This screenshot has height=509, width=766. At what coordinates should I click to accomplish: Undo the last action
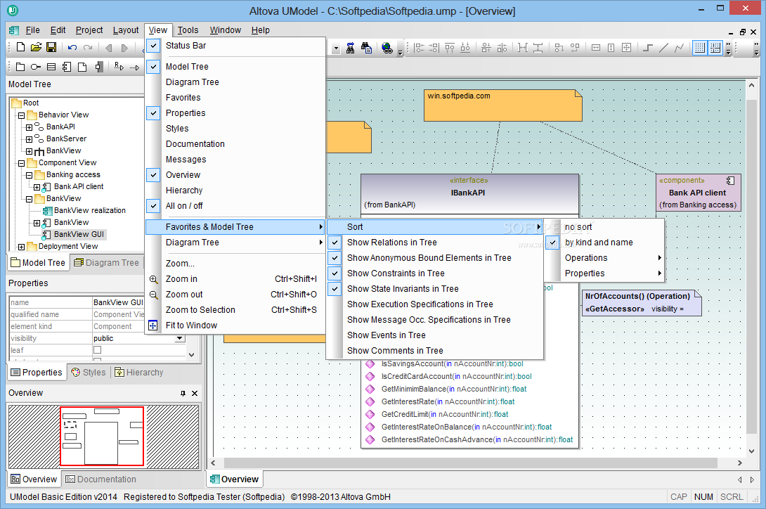coord(72,47)
